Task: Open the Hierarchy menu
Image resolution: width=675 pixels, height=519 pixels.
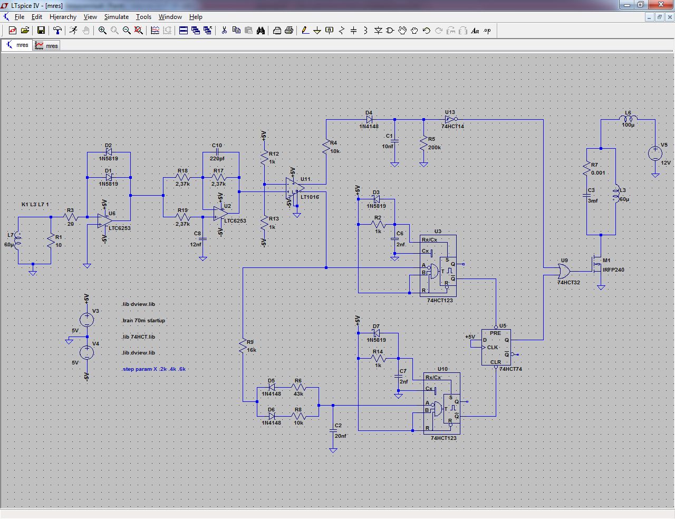Action: [63, 17]
